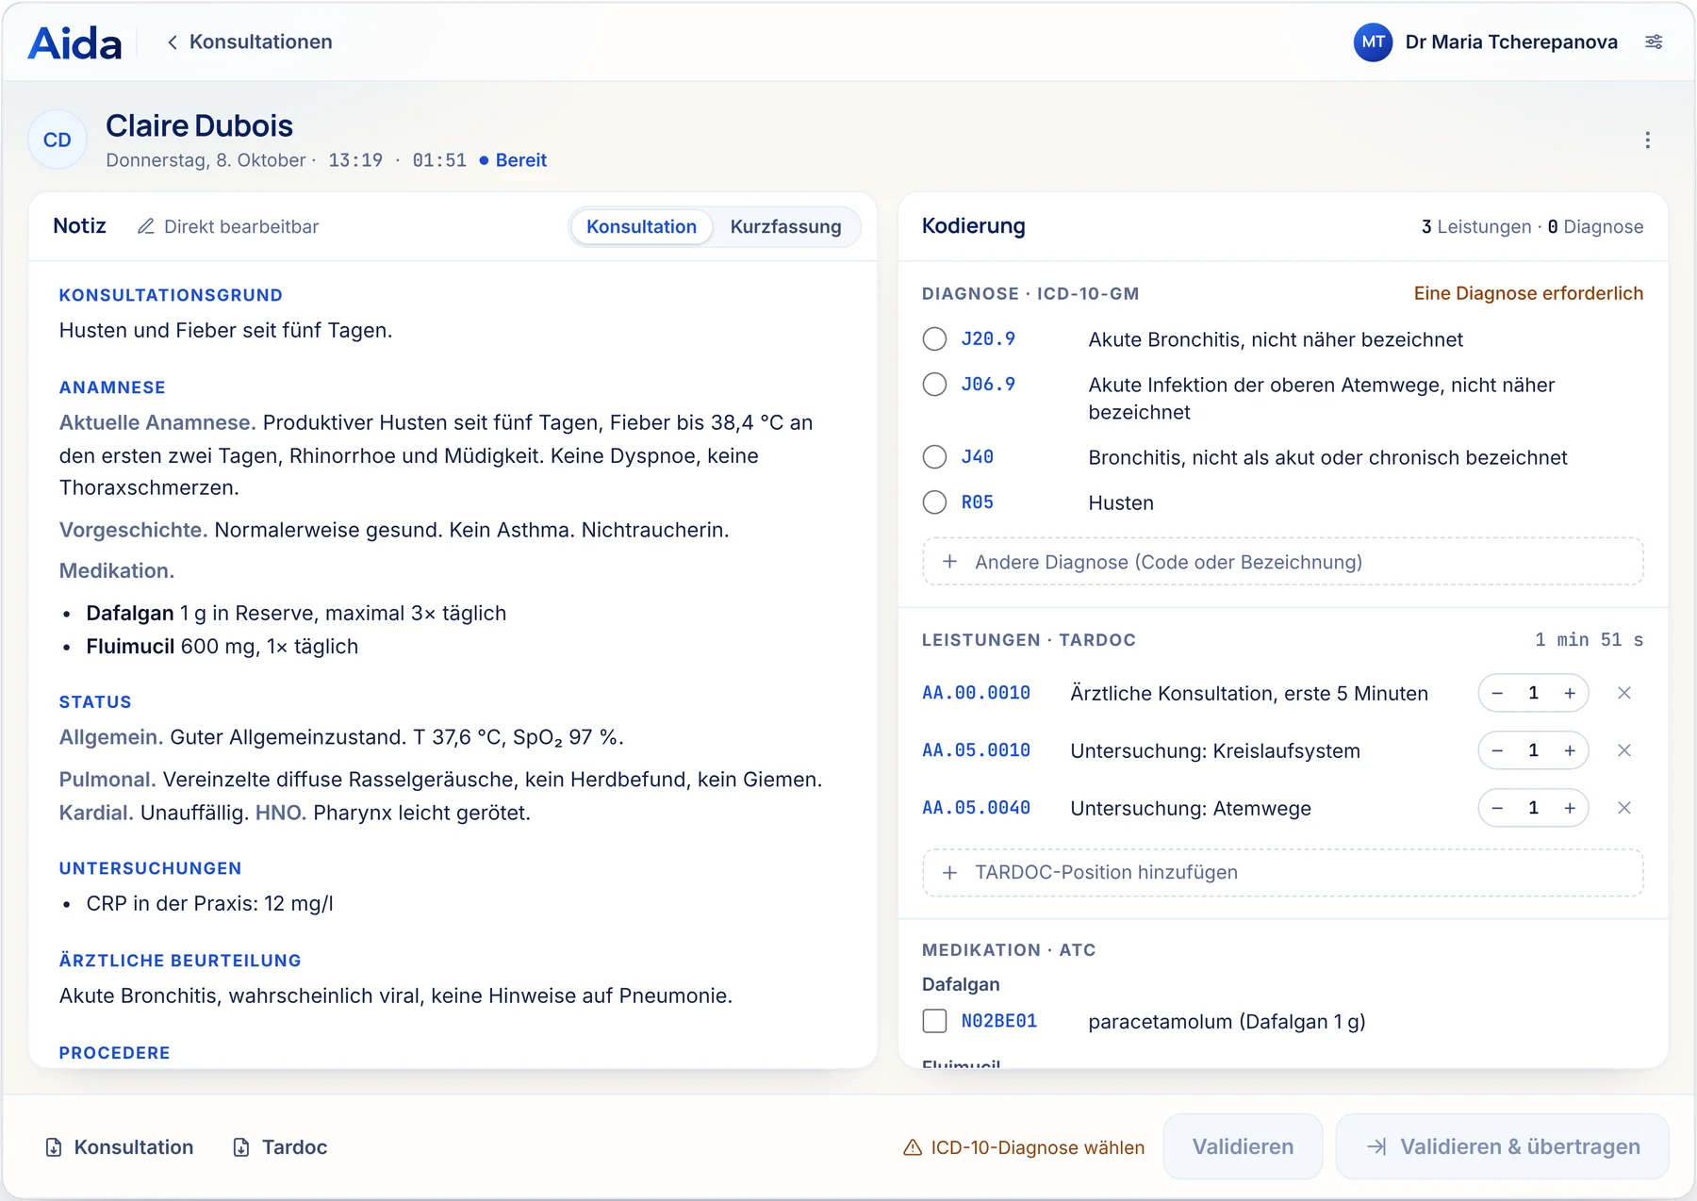Click the KONSULTATIONSGRUND heading

(171, 295)
